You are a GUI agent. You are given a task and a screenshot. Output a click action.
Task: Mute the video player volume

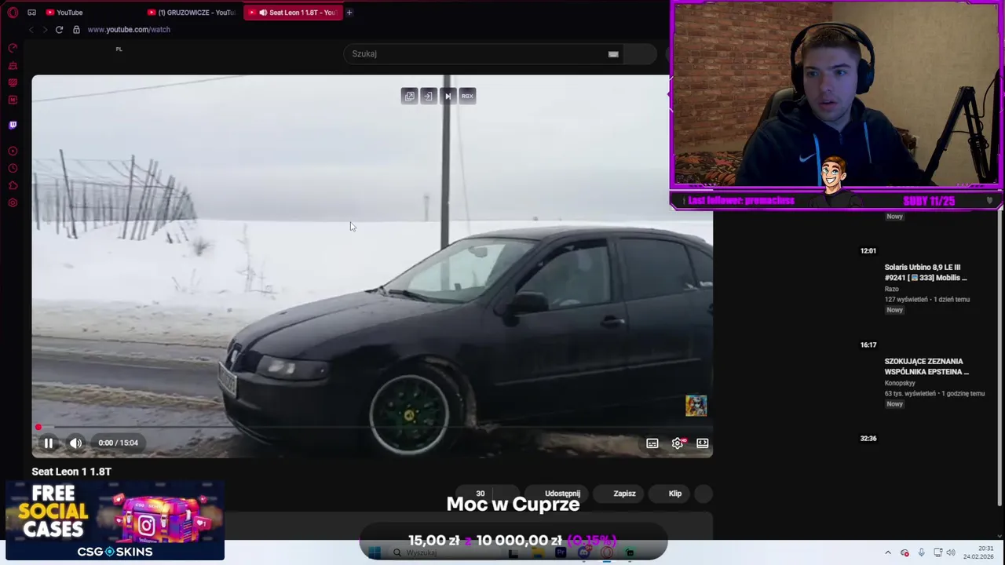pyautogui.click(x=75, y=443)
